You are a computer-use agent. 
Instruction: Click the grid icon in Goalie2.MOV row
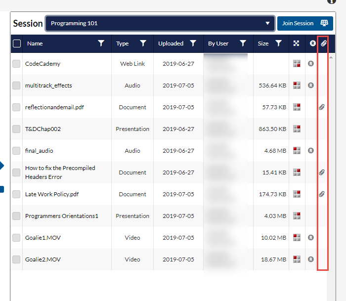297,259
